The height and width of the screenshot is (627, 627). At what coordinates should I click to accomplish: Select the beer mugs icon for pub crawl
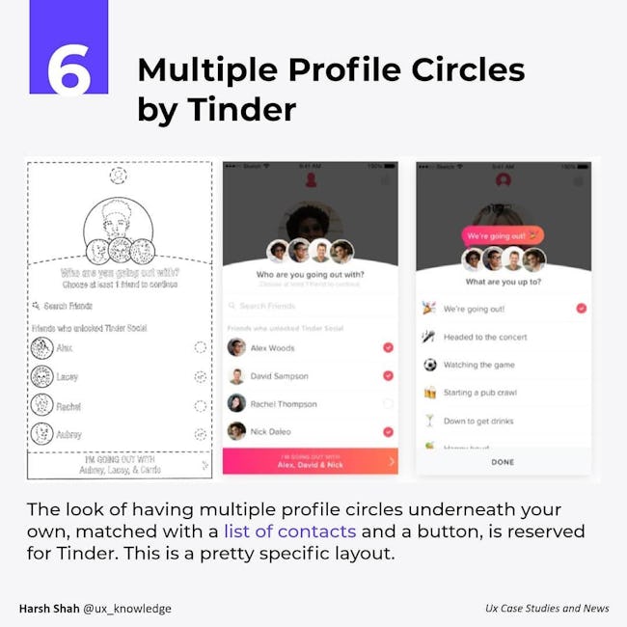(x=430, y=393)
